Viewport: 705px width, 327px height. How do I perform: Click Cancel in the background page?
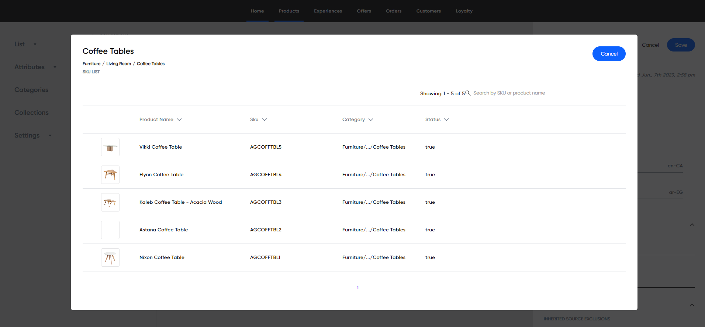click(x=650, y=45)
